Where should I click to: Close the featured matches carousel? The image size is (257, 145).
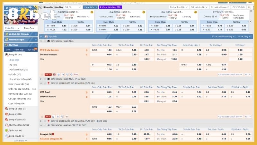point(251,11)
